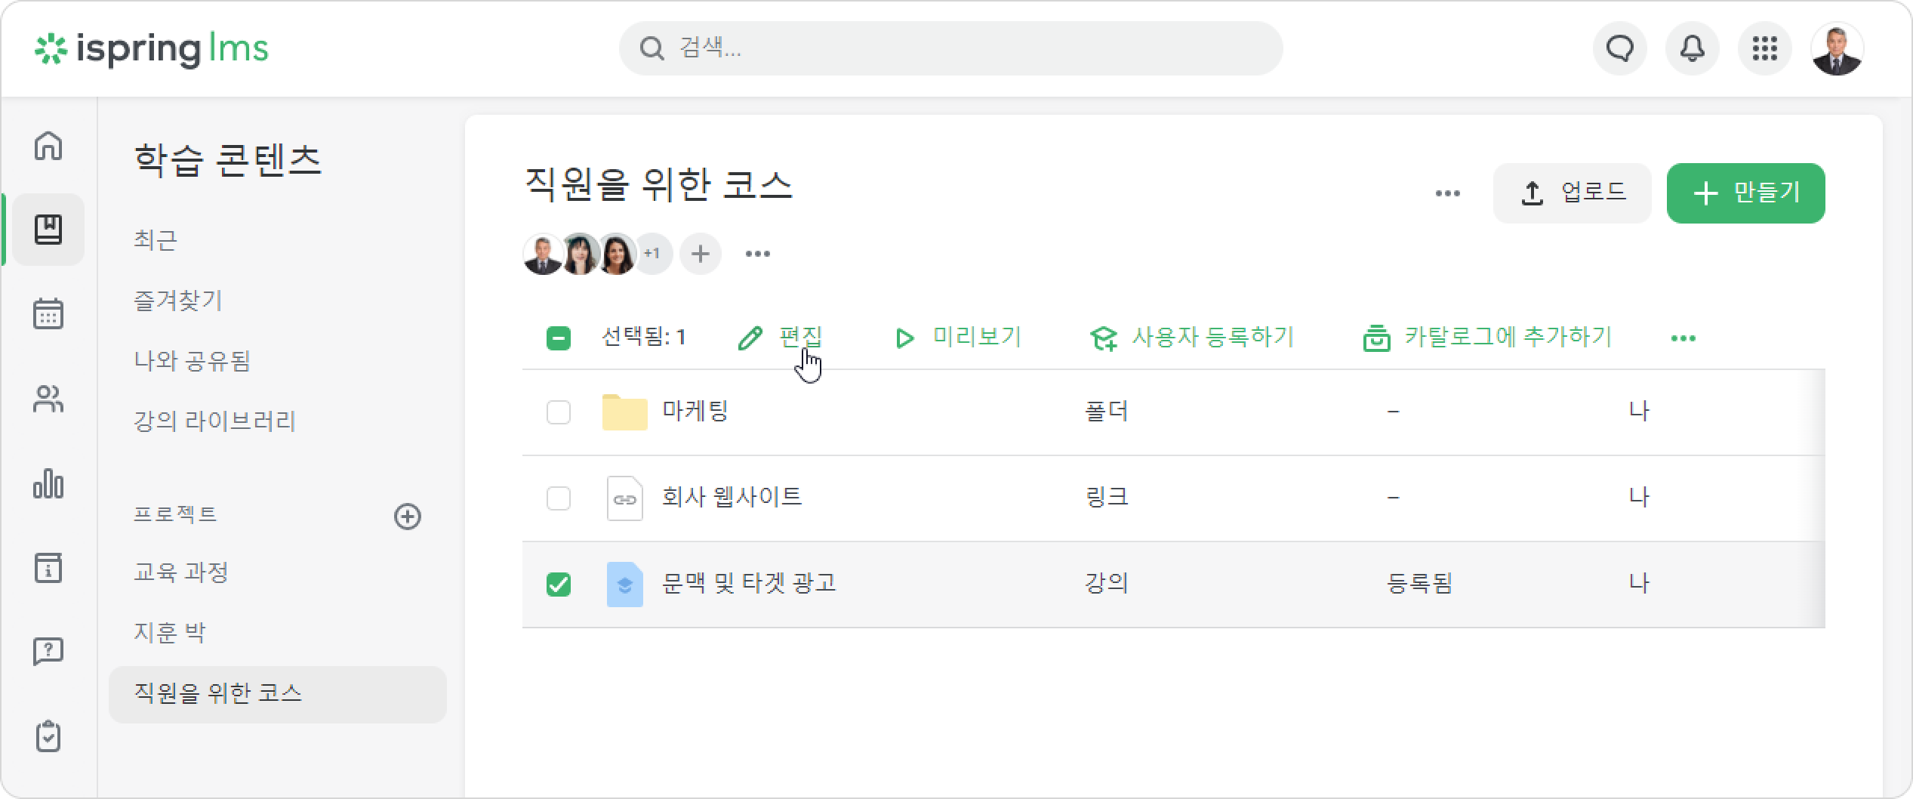Open more options beside member avatars
The height and width of the screenshot is (799, 1913).
pos(757,254)
